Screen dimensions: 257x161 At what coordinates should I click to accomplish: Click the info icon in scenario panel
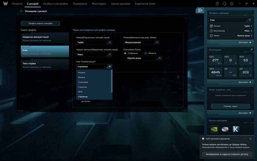[178, 77]
